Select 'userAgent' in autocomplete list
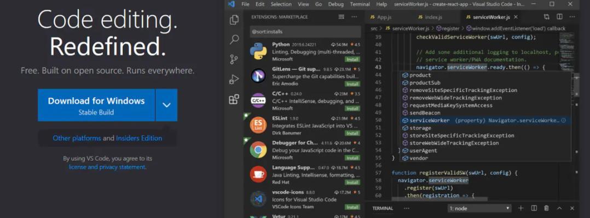590x218 pixels. (x=485, y=150)
